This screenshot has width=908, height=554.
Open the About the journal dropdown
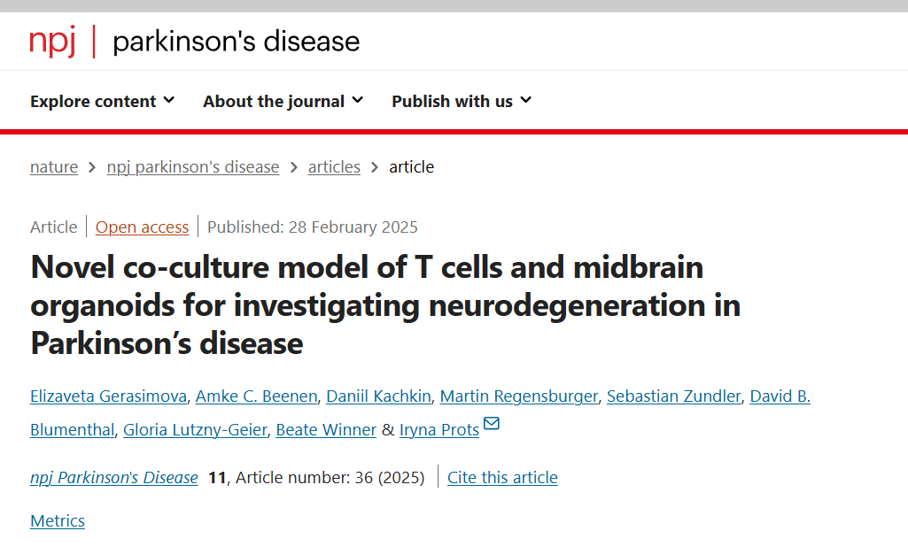[283, 101]
